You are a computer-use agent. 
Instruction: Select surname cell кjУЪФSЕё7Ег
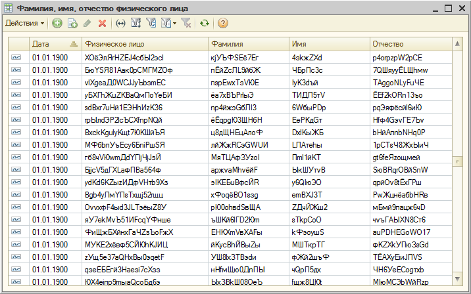[x=249, y=58]
